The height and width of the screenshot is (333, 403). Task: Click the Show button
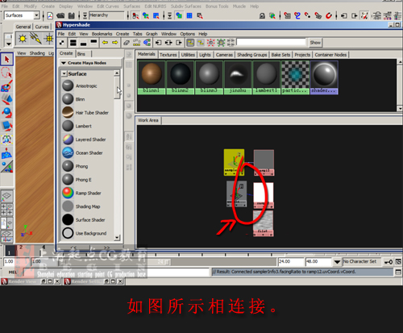(x=315, y=43)
